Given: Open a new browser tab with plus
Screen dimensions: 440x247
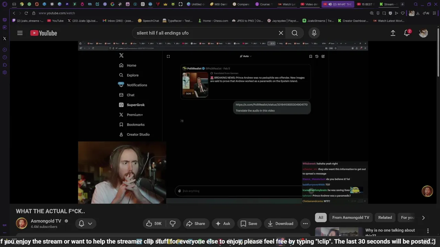Looking at the screenshot, I should pos(402,4).
